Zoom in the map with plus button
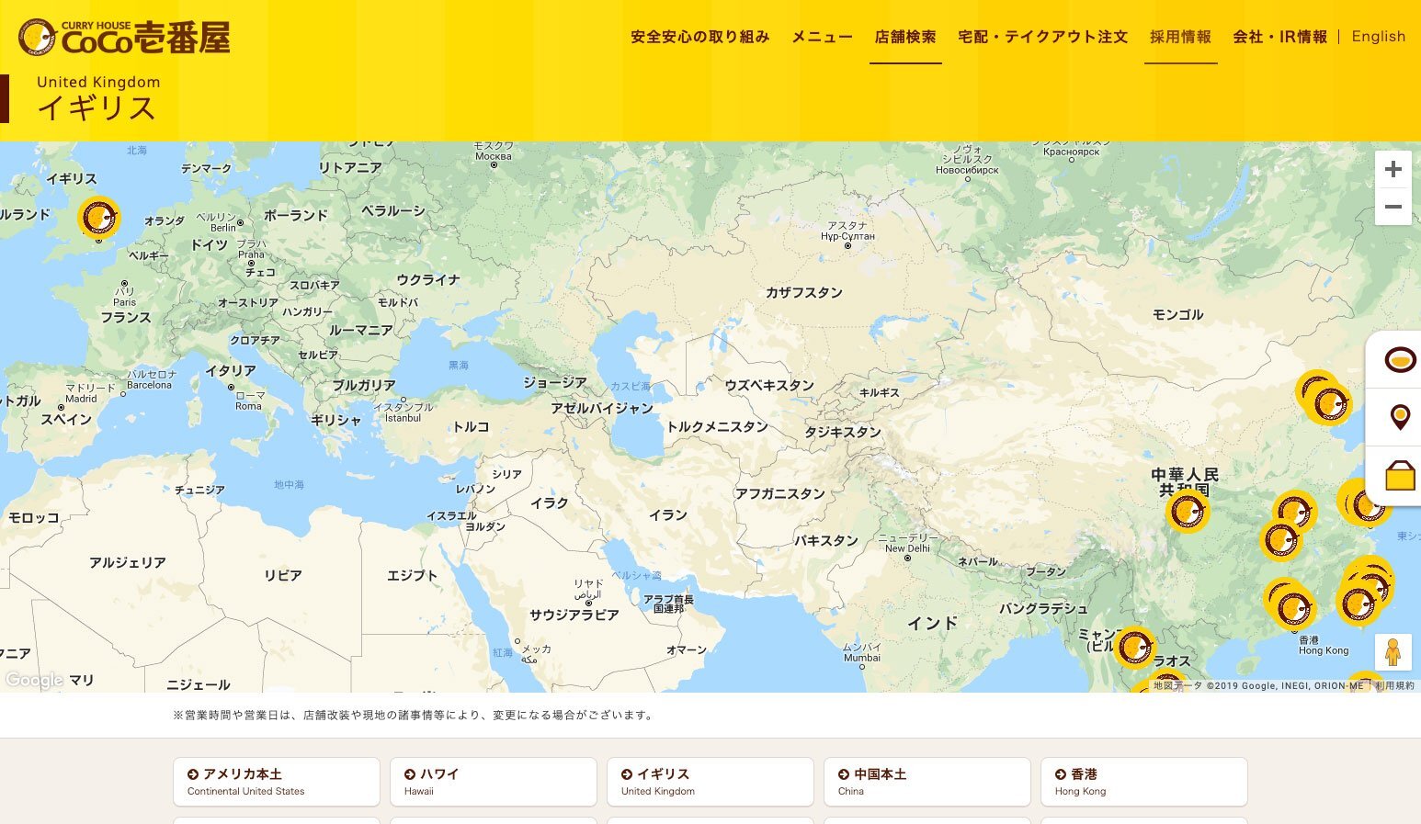This screenshot has width=1421, height=824. click(x=1393, y=170)
